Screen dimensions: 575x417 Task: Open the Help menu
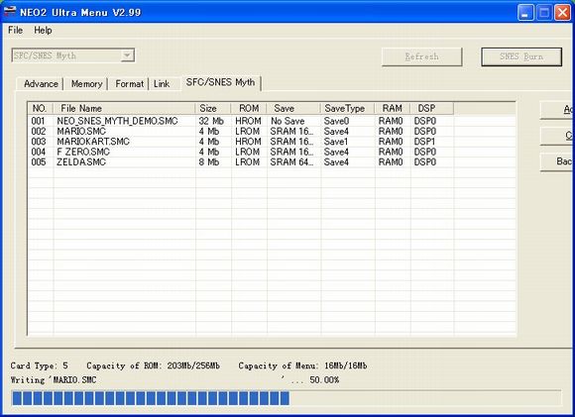click(43, 30)
